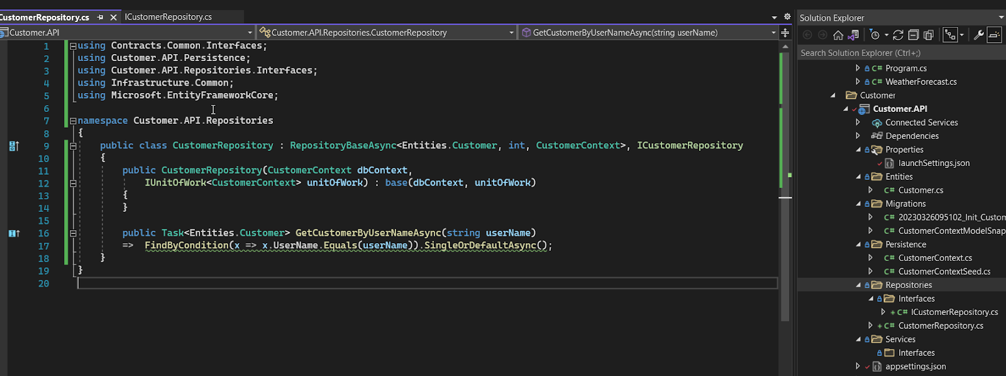Viewport: 1006px width, 376px height.
Task: Place cursor on empty line 20
Action: coord(428,284)
